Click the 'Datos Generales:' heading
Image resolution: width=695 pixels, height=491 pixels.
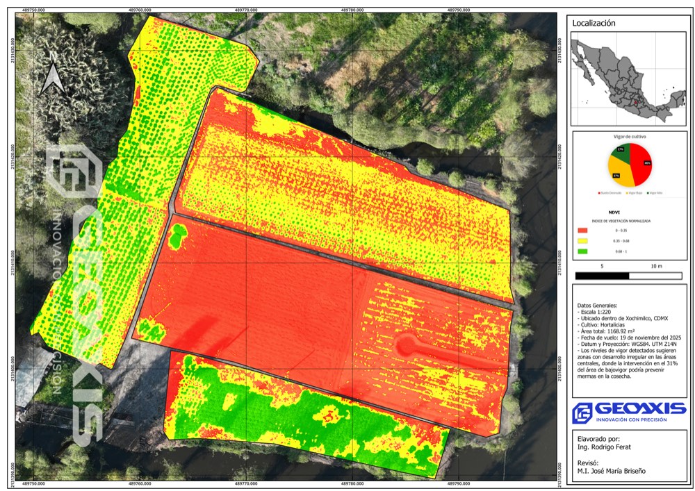(597, 306)
